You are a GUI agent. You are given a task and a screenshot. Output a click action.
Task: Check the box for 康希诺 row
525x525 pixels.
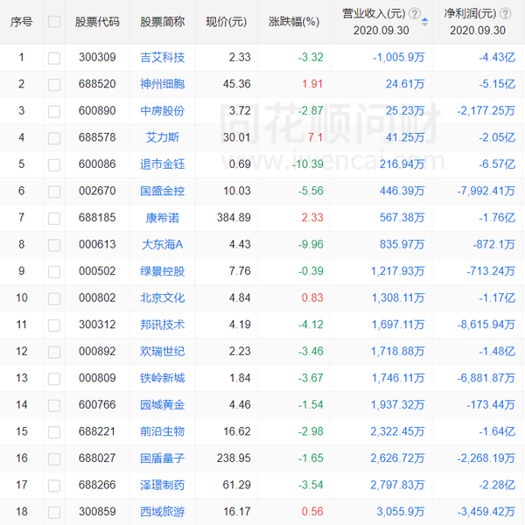click(54, 218)
